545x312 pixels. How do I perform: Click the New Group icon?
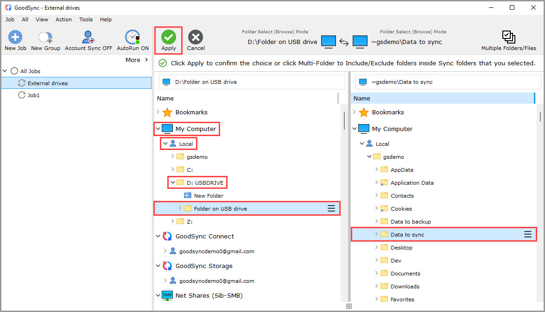(45, 37)
